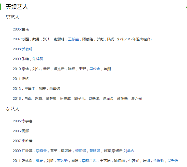Screen dimensions: 187x167
Task: Open the 王栎鑫 link
Action: coord(74,39)
